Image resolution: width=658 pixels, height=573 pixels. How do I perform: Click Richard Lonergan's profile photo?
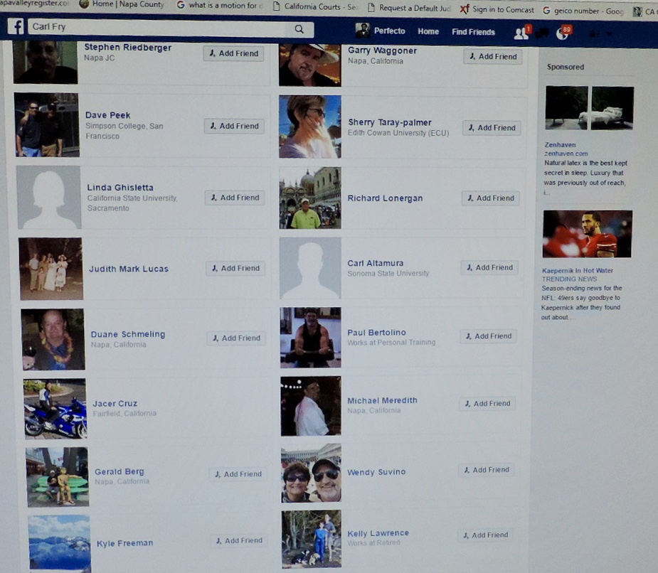click(310, 198)
